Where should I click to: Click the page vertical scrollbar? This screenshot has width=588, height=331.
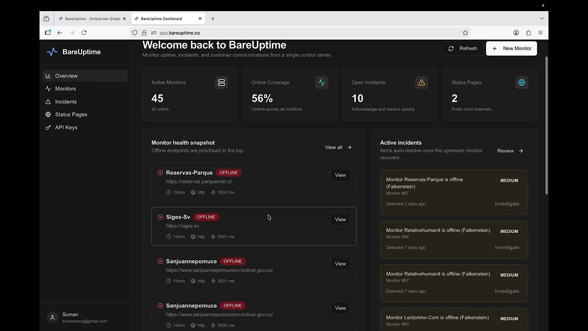click(x=546, y=125)
